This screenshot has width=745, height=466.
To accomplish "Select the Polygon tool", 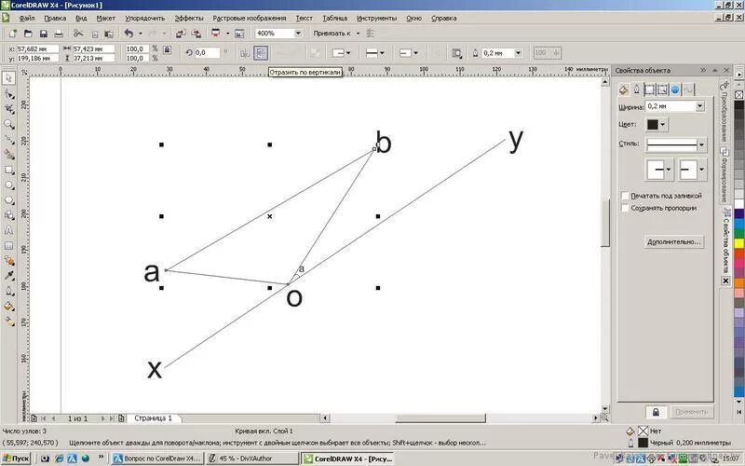I will (9, 200).
